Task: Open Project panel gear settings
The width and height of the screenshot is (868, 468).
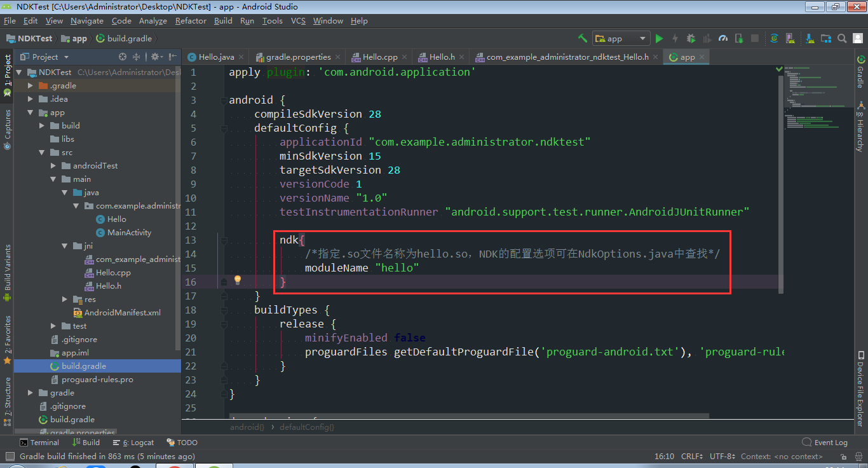Action: [156, 57]
